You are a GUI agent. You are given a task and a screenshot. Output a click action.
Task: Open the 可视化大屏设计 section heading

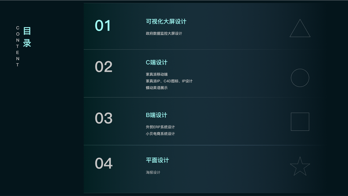(x=166, y=22)
